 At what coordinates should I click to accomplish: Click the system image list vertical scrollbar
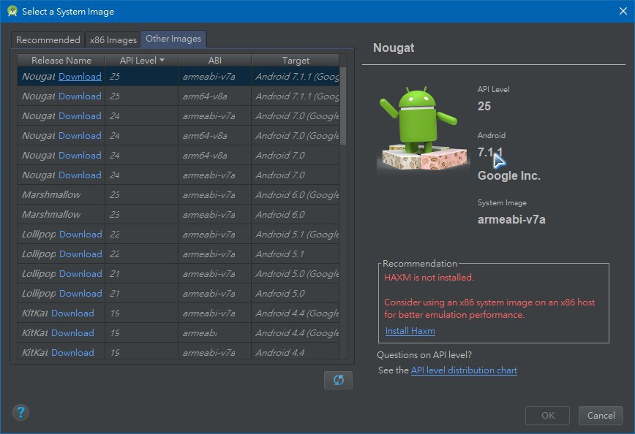343,106
